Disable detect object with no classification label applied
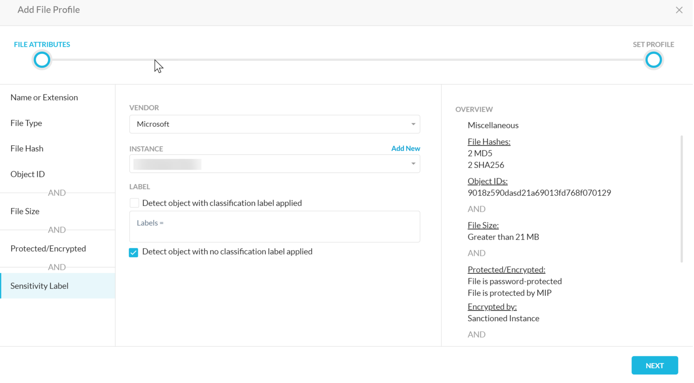The height and width of the screenshot is (383, 694). click(x=133, y=252)
